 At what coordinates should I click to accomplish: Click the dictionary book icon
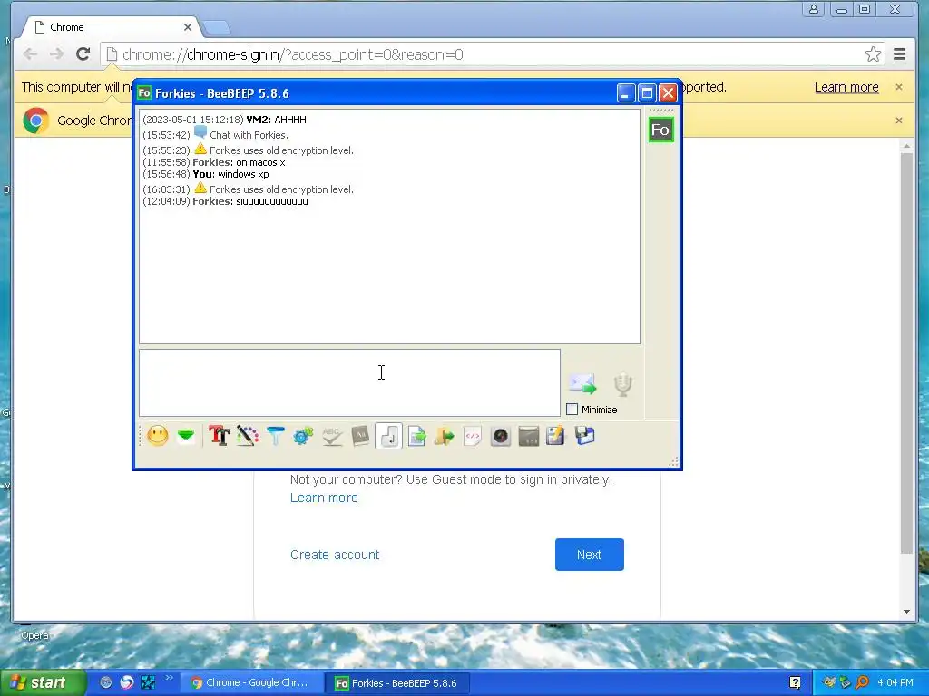tap(360, 437)
